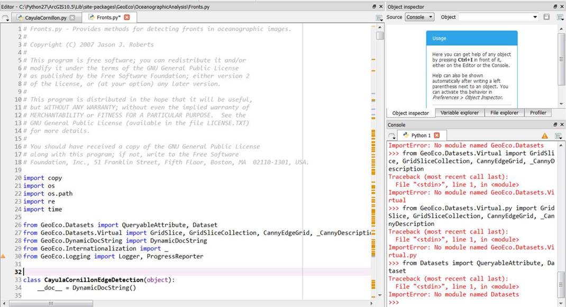Click the Console vertical scrollbar thumb

pyautogui.click(x=561, y=285)
